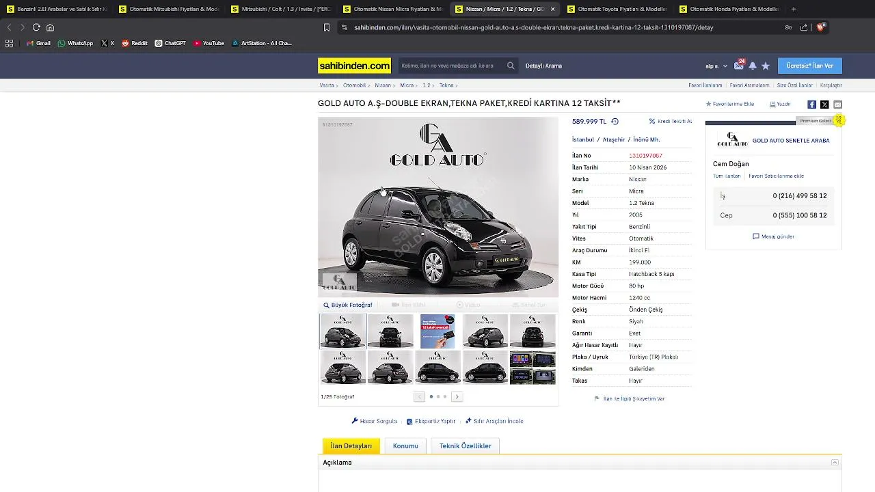Open Favori İlanlarım link
This screenshot has height=492, width=875.
(x=705, y=85)
